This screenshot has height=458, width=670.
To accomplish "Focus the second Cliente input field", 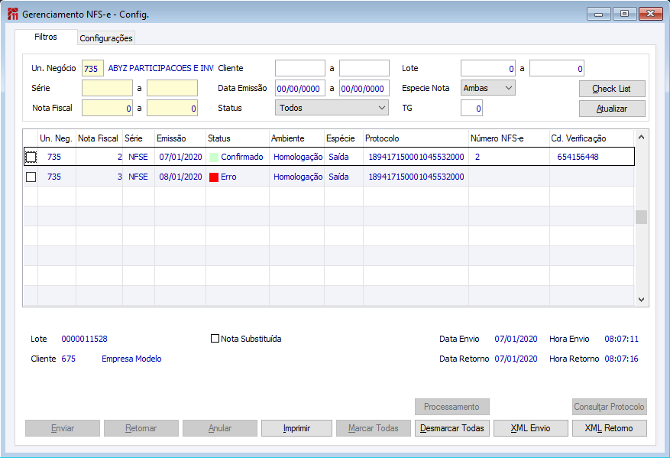I will pos(364,68).
